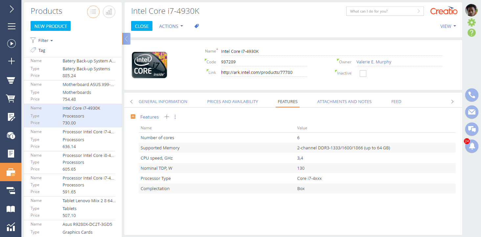
Task: Switch to list view in Products
Action: click(93, 12)
